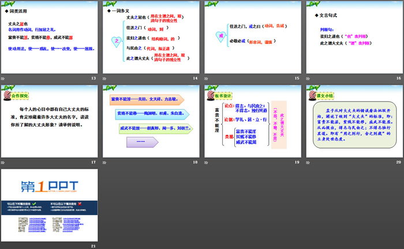Click the animation star icon under slide 14
The image size is (404, 249).
(x=106, y=78)
